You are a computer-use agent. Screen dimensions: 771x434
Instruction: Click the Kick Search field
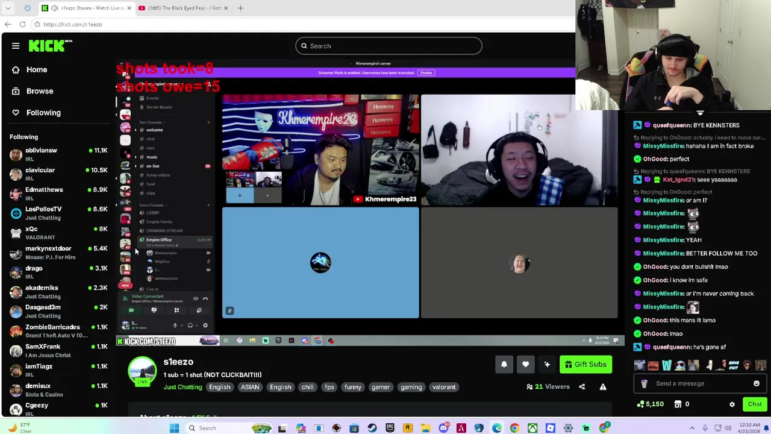tap(389, 46)
